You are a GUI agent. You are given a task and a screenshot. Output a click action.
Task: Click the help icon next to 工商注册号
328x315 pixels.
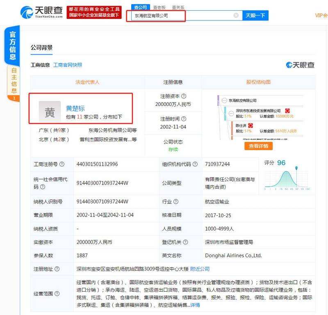tap(62, 164)
